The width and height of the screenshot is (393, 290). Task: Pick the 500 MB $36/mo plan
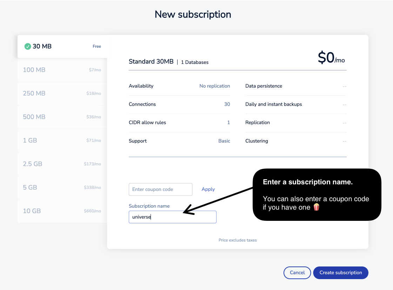pyautogui.click(x=62, y=117)
